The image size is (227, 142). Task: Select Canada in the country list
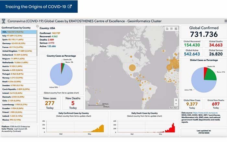pos(19,70)
